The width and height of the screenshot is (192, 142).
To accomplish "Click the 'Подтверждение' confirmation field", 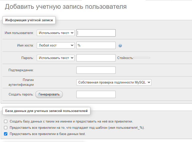I will [96, 70].
